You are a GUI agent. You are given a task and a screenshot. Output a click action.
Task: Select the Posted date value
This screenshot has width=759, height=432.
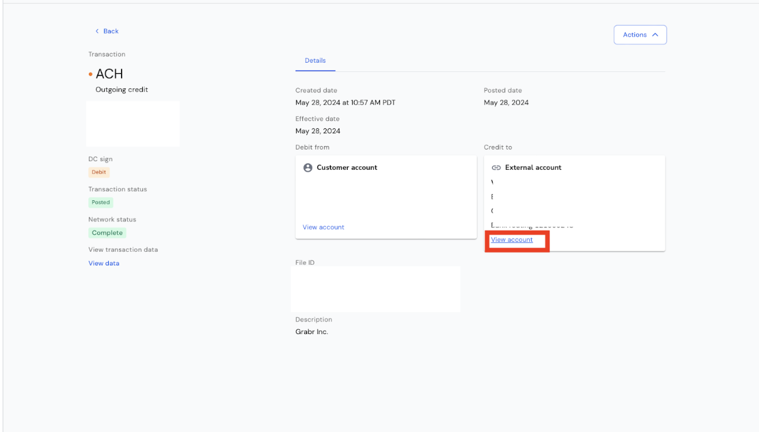tap(507, 102)
